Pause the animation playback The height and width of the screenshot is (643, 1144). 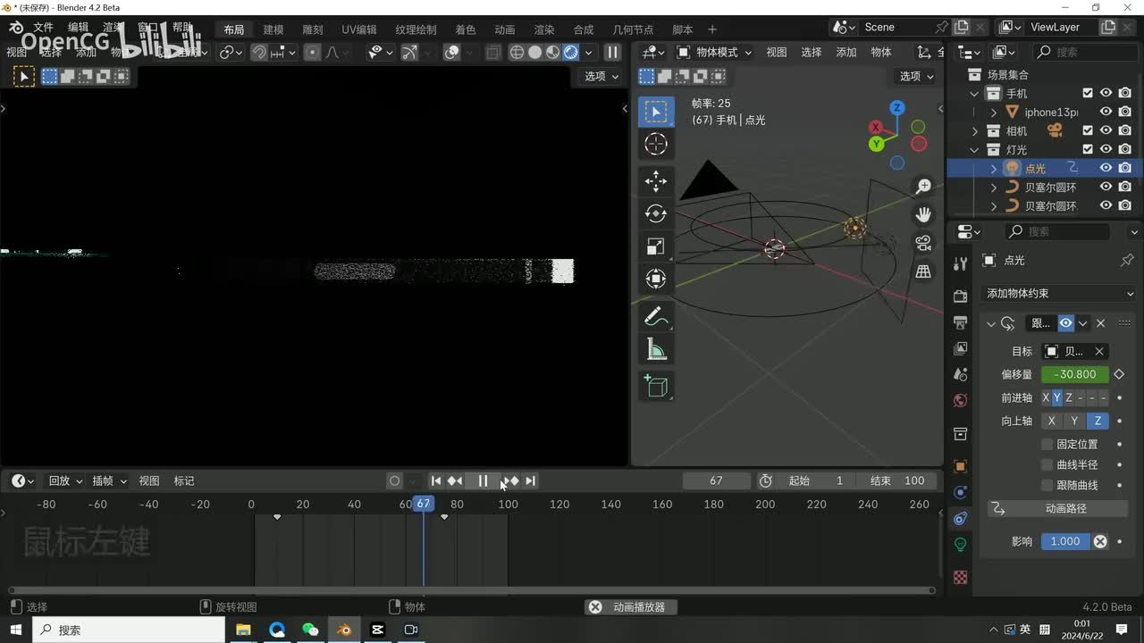tap(483, 480)
